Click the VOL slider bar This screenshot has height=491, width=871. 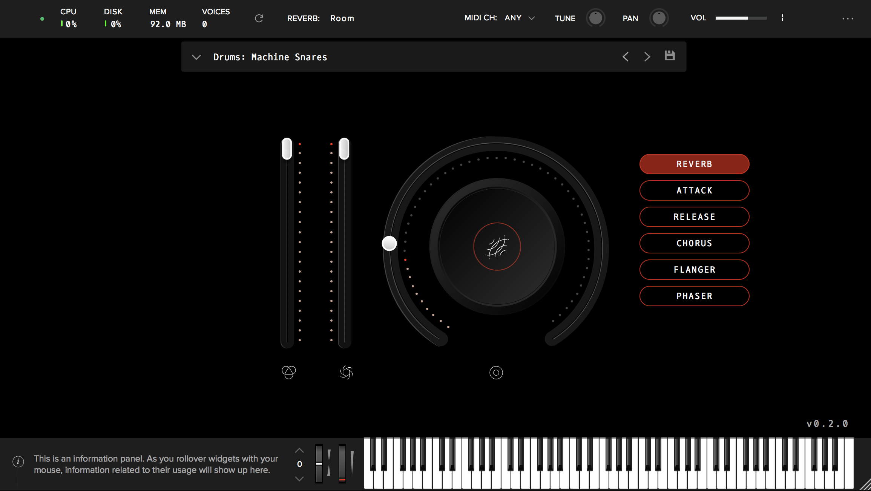[x=741, y=18]
